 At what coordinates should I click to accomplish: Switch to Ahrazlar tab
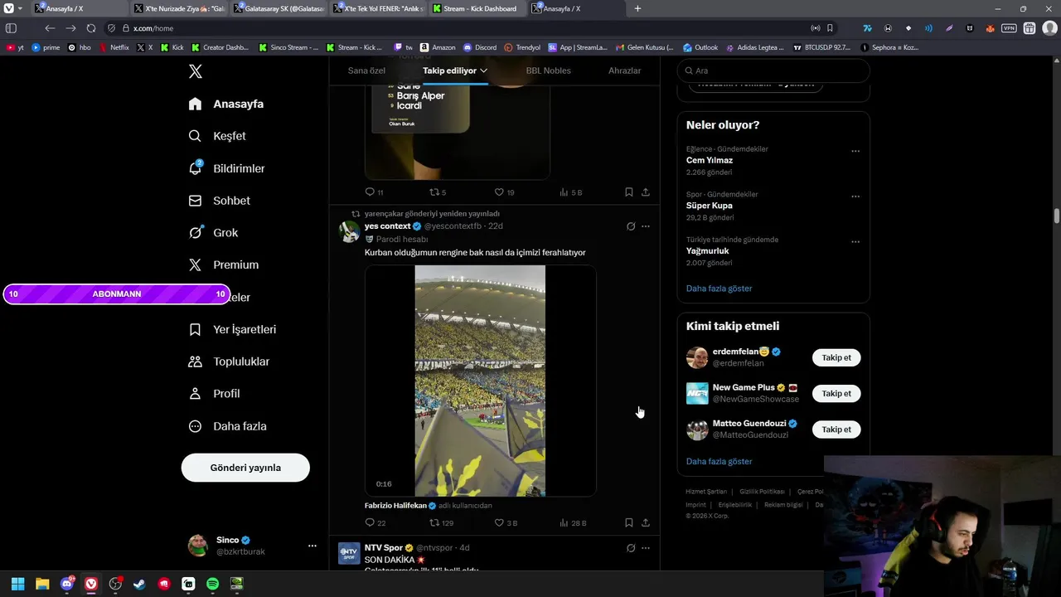pyautogui.click(x=624, y=70)
